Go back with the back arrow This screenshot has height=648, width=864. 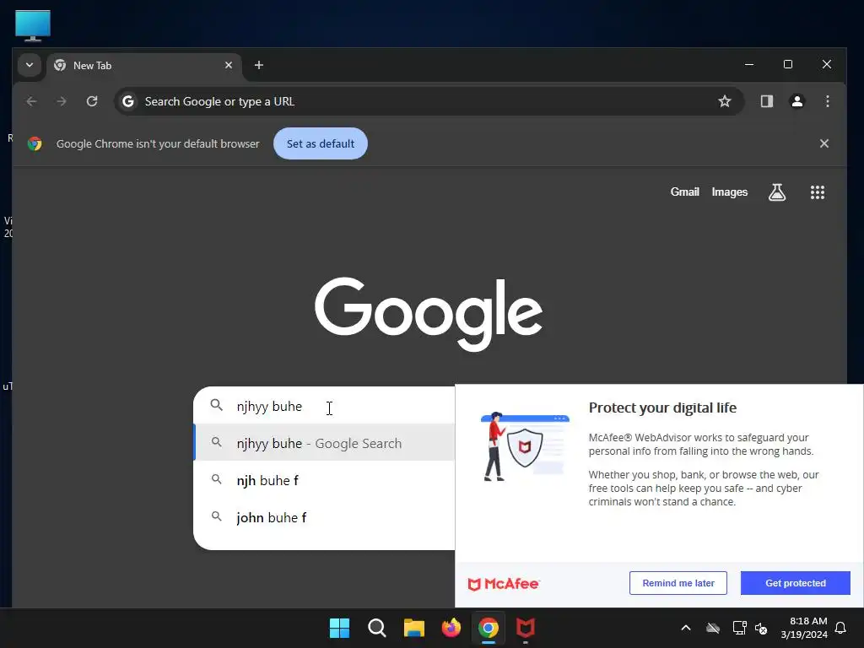(x=31, y=101)
